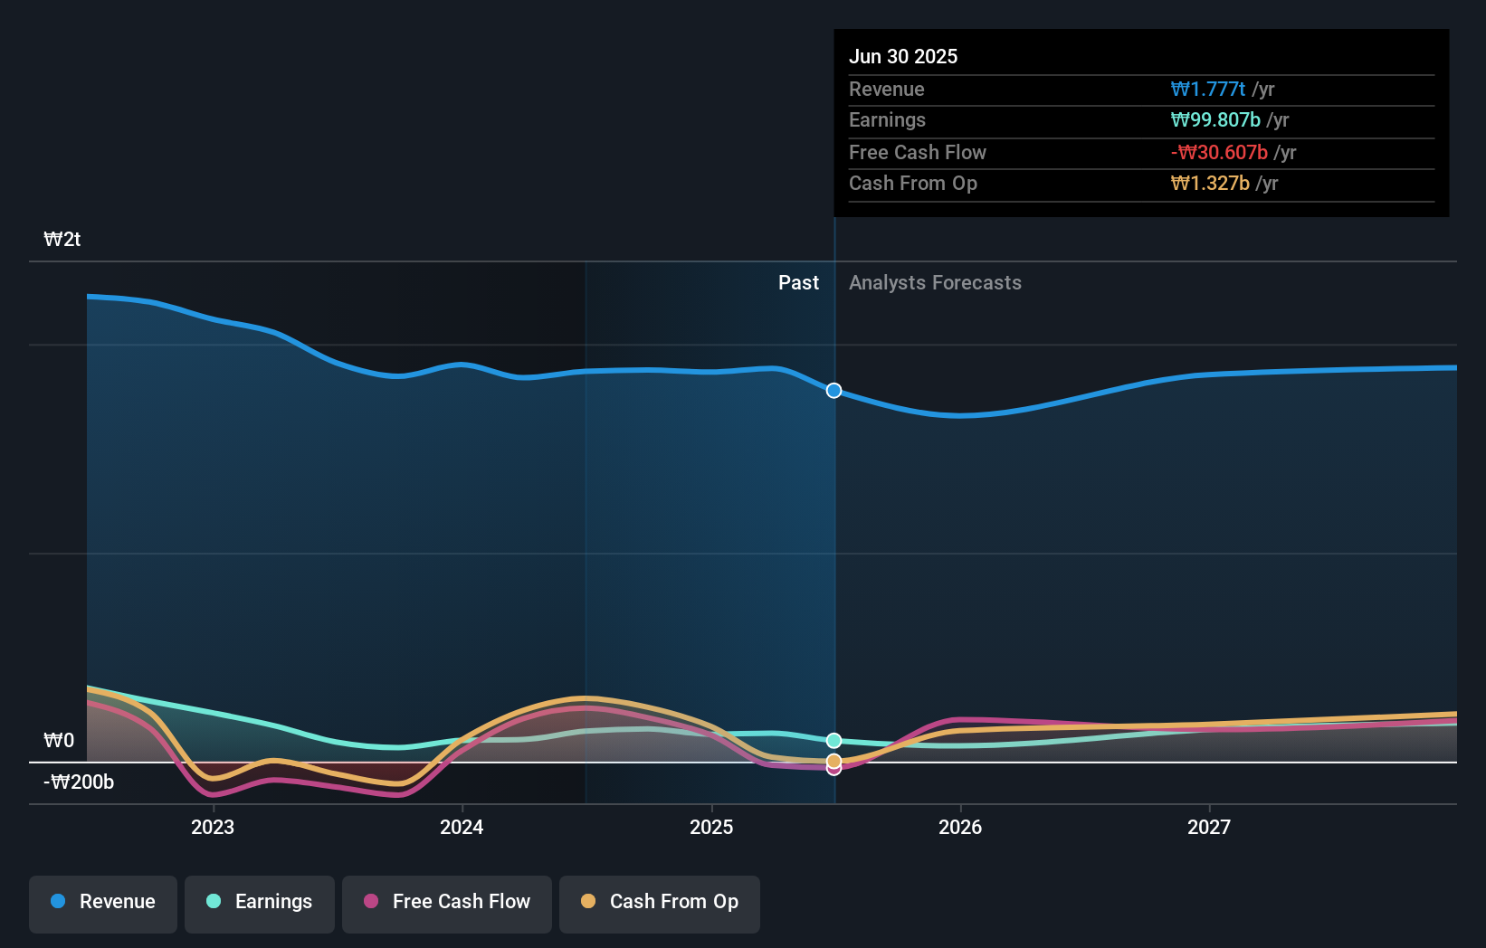Click the Free Cash Flow legend button
Image resolution: width=1486 pixels, height=948 pixels.
tap(446, 903)
